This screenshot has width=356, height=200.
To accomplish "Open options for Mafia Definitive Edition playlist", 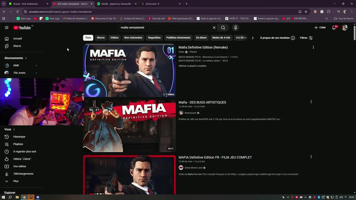I will tap(313, 47).
